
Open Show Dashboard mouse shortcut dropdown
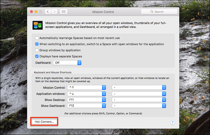tap(139, 106)
